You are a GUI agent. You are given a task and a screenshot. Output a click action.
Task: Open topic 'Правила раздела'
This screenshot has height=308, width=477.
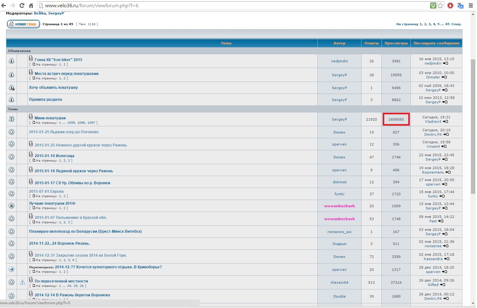tap(45, 100)
